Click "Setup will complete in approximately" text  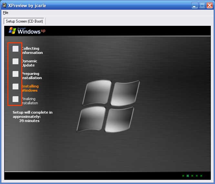pos(33,114)
